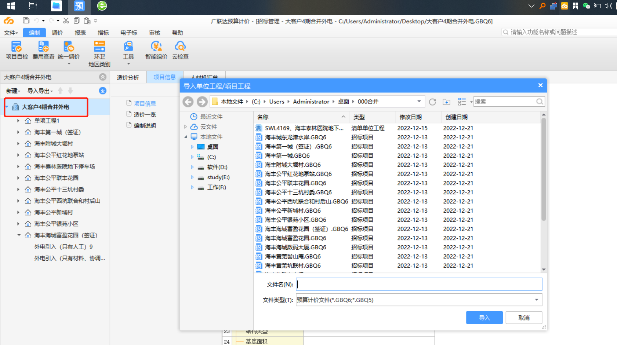Screen dimensions: 617x345
Task: Select 外电引入（只有人工）9 tree item
Action: pos(63,247)
